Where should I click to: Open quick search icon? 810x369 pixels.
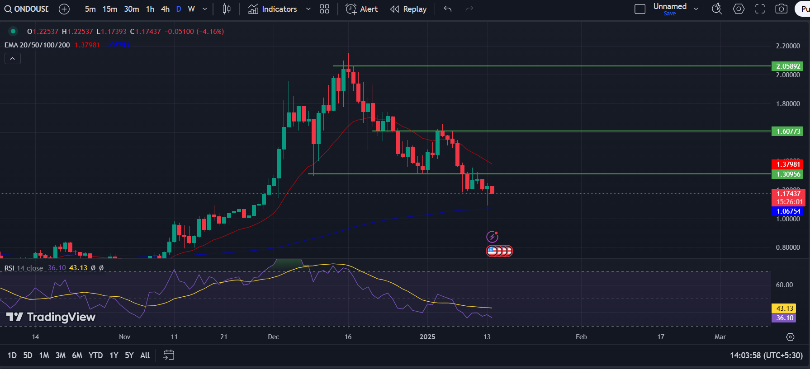pyautogui.click(x=717, y=9)
